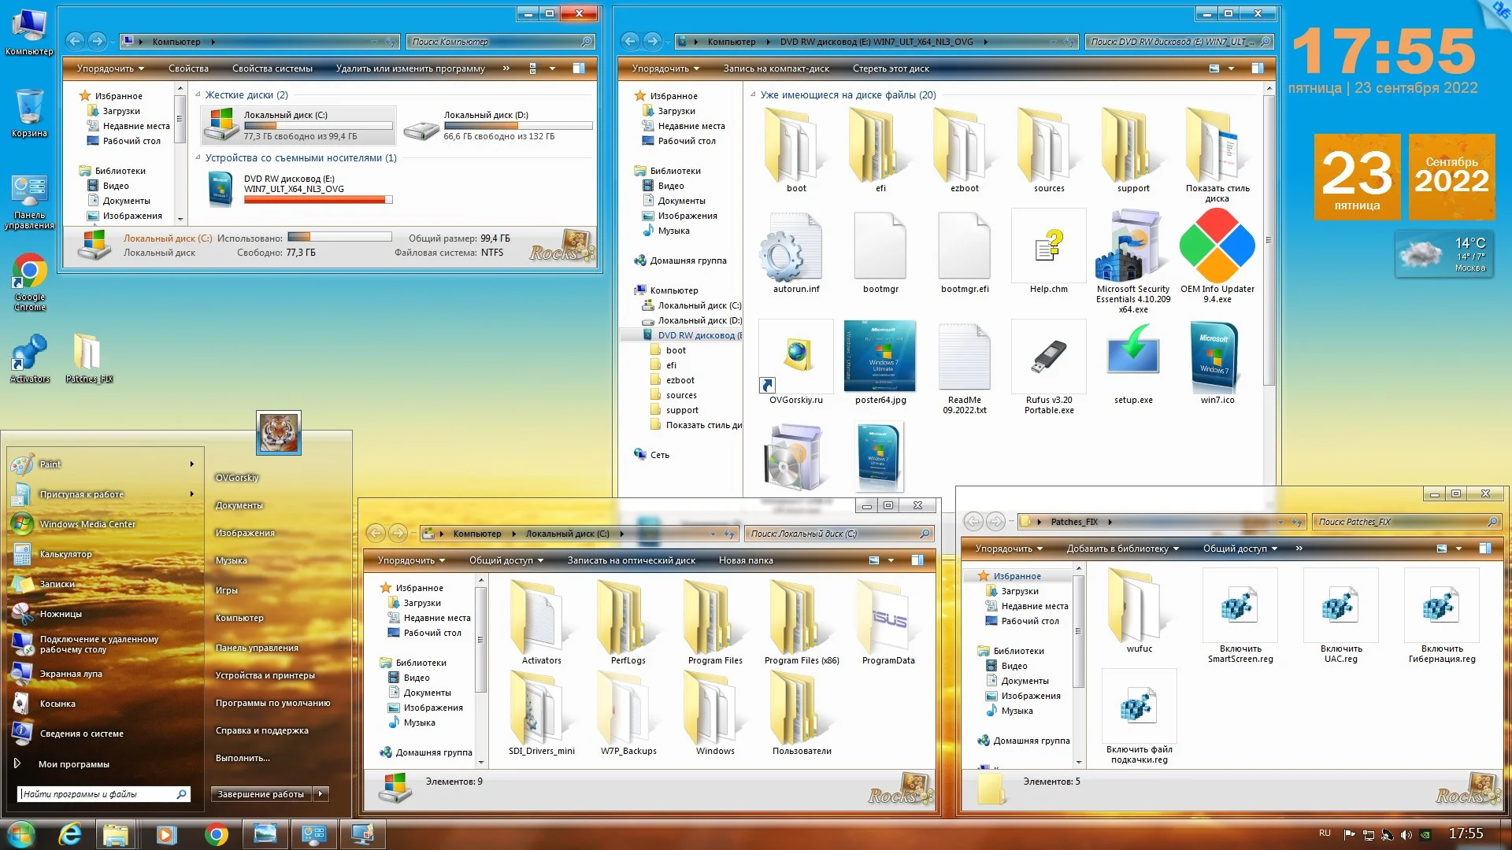Open Google Chrome desktop shortcut
Image resolution: width=1512 pixels, height=850 pixels.
tap(29, 272)
